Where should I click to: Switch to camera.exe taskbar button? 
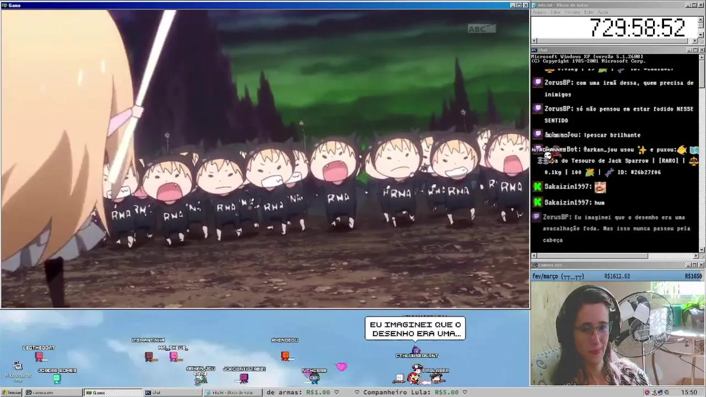[52, 393]
